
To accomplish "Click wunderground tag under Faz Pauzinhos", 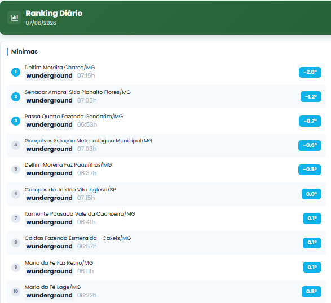I will (49, 173).
